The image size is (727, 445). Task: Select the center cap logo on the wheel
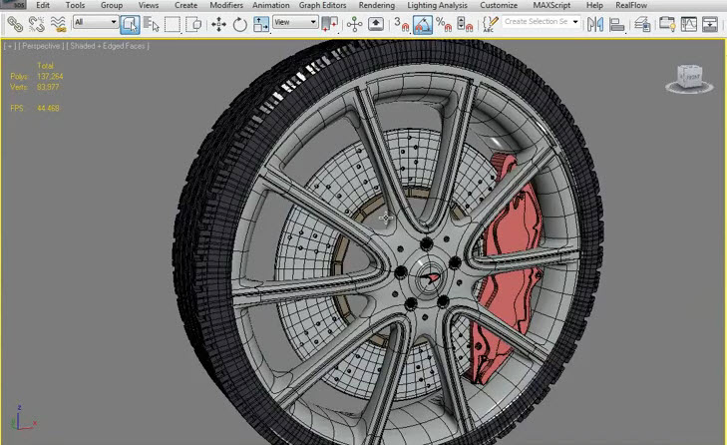428,278
